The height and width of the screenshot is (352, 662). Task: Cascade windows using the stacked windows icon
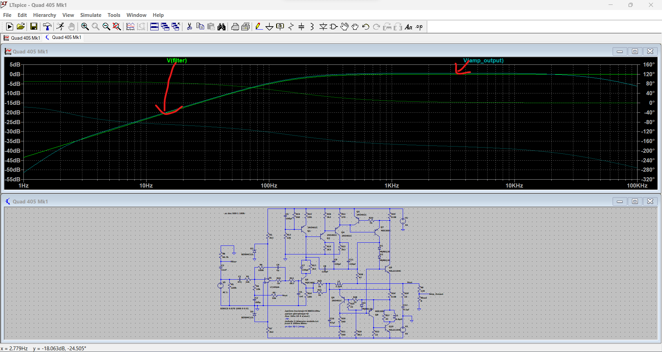pyautogui.click(x=165, y=27)
